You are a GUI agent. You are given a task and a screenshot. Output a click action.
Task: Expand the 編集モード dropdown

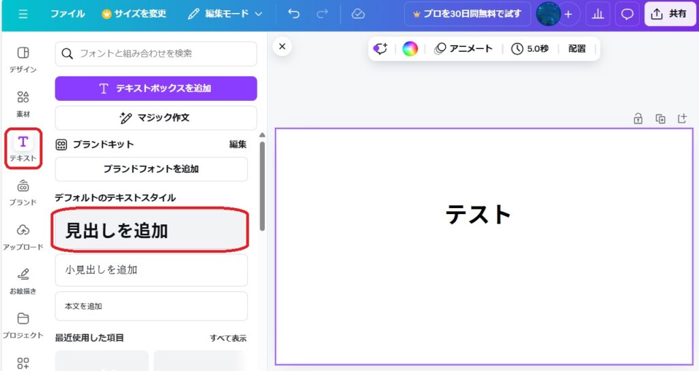[x=225, y=14]
